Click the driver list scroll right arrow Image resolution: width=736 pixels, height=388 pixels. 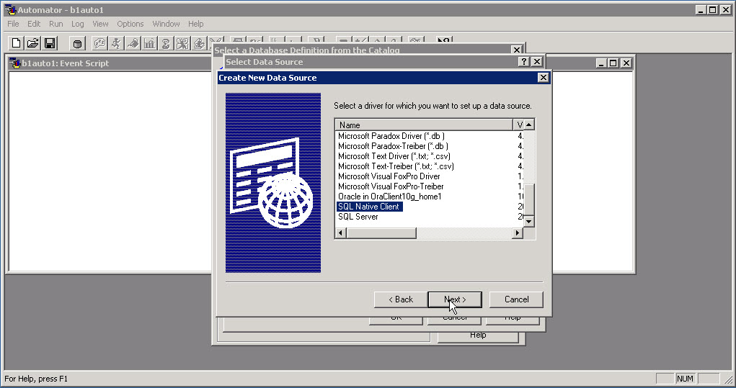tap(518, 233)
